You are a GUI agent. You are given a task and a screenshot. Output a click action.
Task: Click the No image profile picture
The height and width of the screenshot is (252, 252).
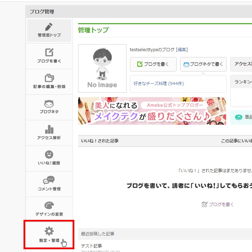click(102, 68)
